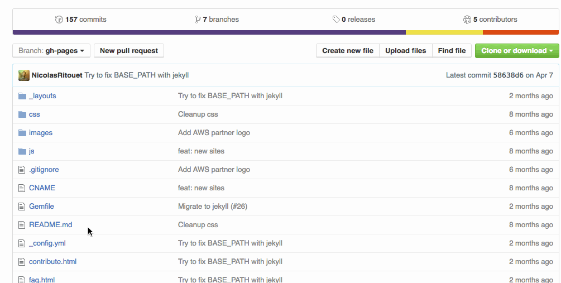Click the Find file button
This screenshot has height=283, width=561.
[452, 51]
